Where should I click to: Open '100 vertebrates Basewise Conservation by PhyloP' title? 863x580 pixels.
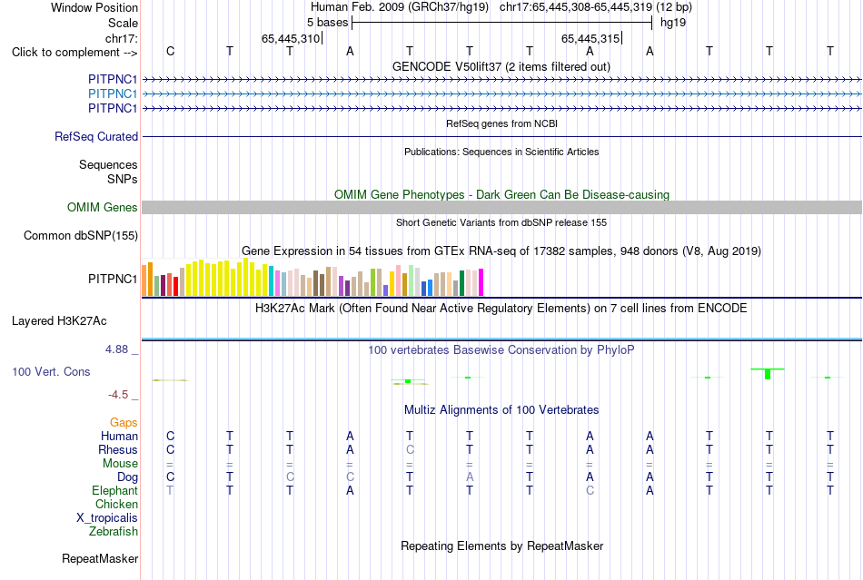click(x=501, y=350)
